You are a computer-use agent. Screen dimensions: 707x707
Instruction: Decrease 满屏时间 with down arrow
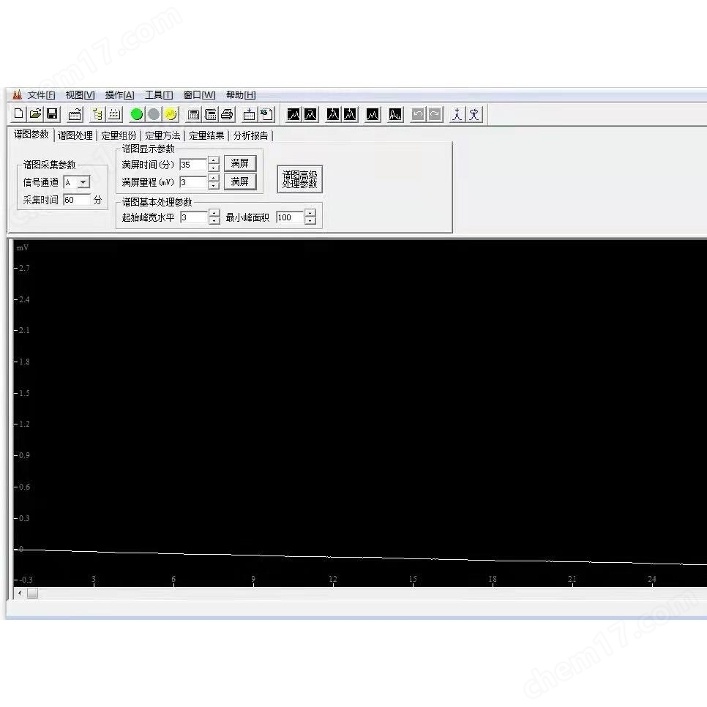tap(214, 168)
